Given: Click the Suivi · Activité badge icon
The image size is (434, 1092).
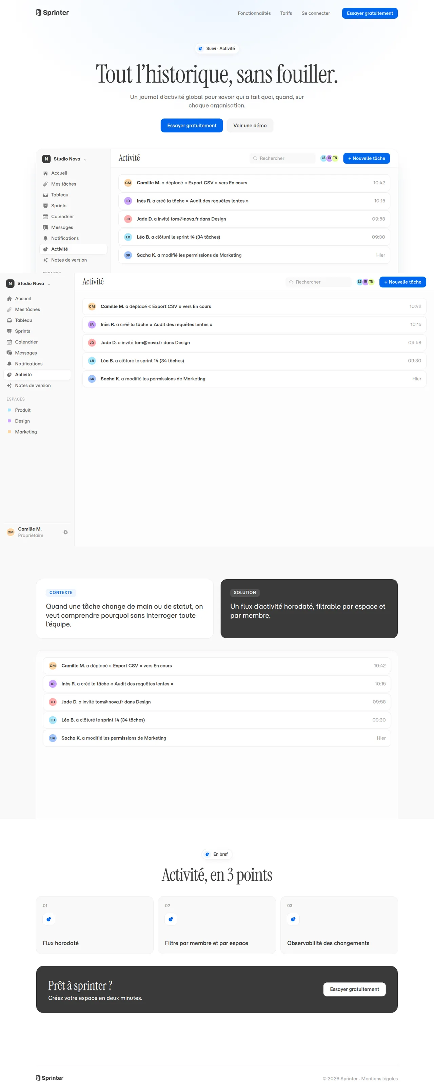Looking at the screenshot, I should pos(201,49).
